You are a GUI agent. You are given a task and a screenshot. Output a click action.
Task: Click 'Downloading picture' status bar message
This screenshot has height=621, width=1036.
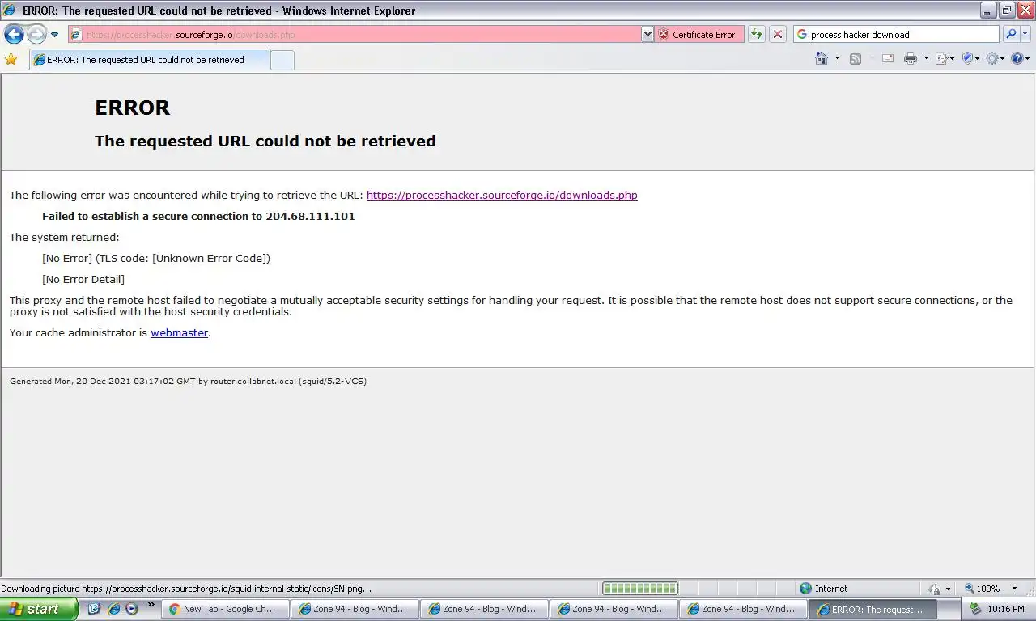point(186,589)
